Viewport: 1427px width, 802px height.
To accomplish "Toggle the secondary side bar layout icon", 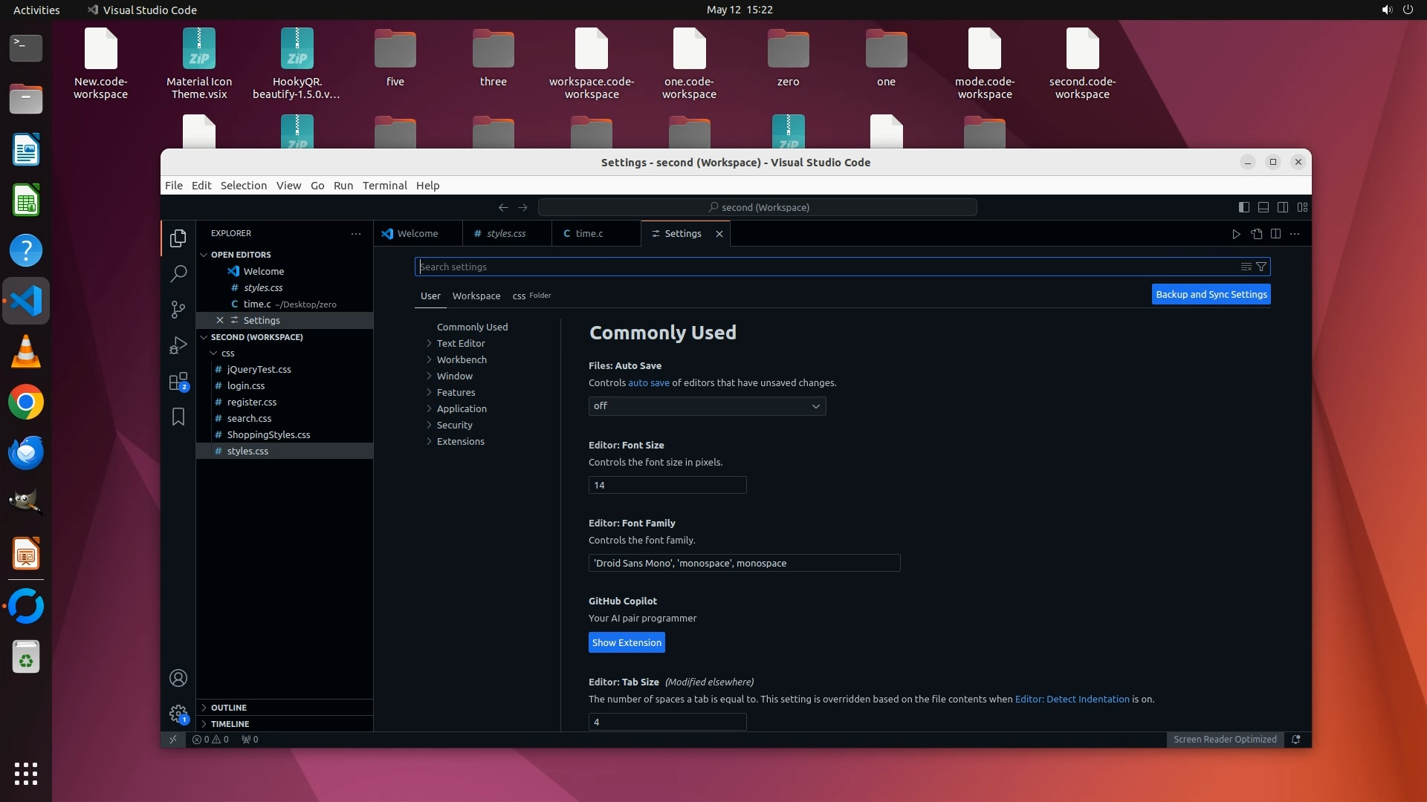I will [x=1283, y=207].
